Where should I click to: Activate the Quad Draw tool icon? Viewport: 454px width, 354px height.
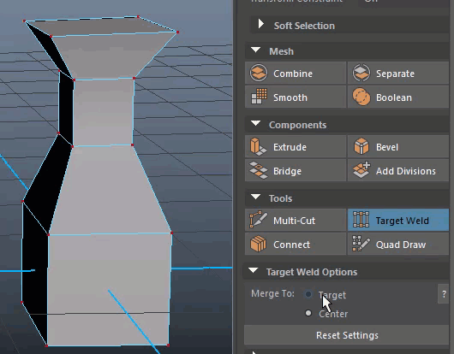pos(361,244)
